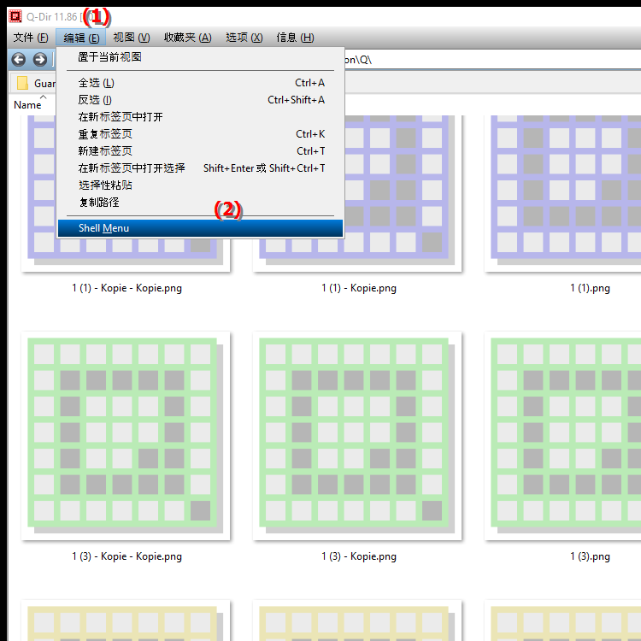
Task: Close the 编辑 (E) menu
Action: (81, 38)
